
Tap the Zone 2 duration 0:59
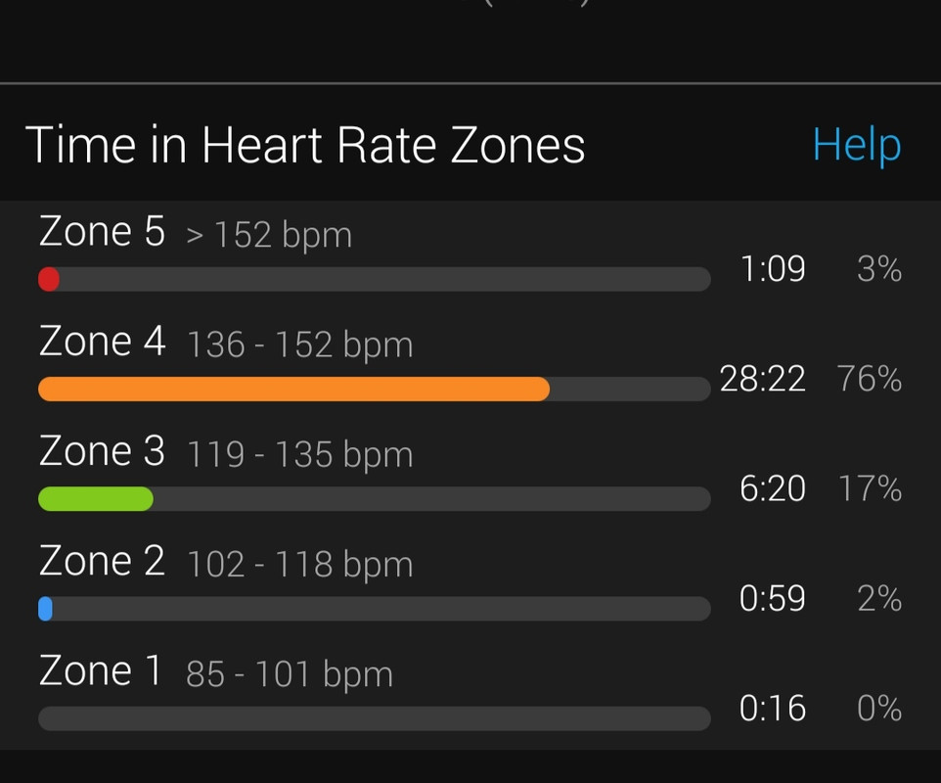(x=773, y=598)
